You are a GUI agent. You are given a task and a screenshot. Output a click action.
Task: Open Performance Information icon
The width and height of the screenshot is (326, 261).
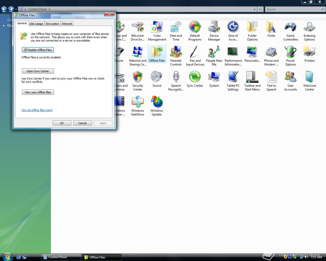[x=233, y=56]
